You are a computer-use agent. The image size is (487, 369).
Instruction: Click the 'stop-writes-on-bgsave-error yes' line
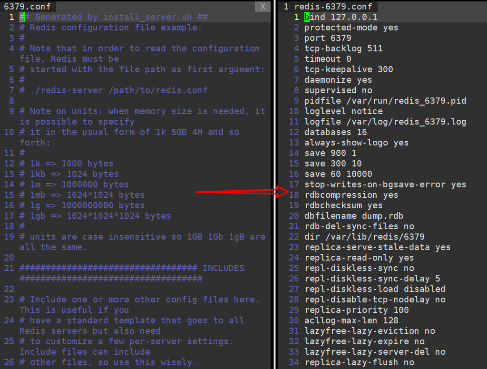point(385,184)
